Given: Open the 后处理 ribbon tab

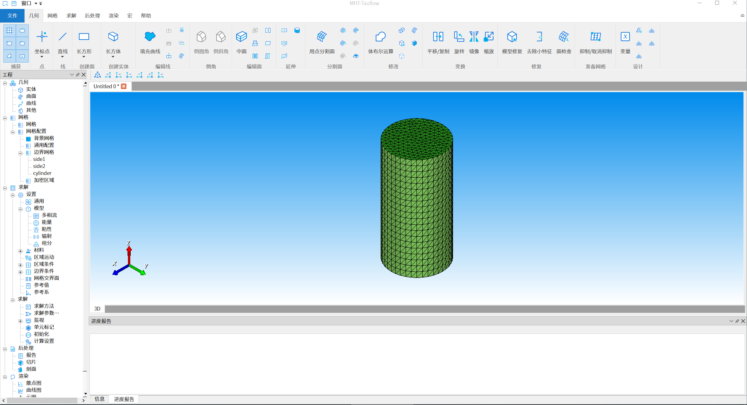Looking at the screenshot, I should point(92,16).
